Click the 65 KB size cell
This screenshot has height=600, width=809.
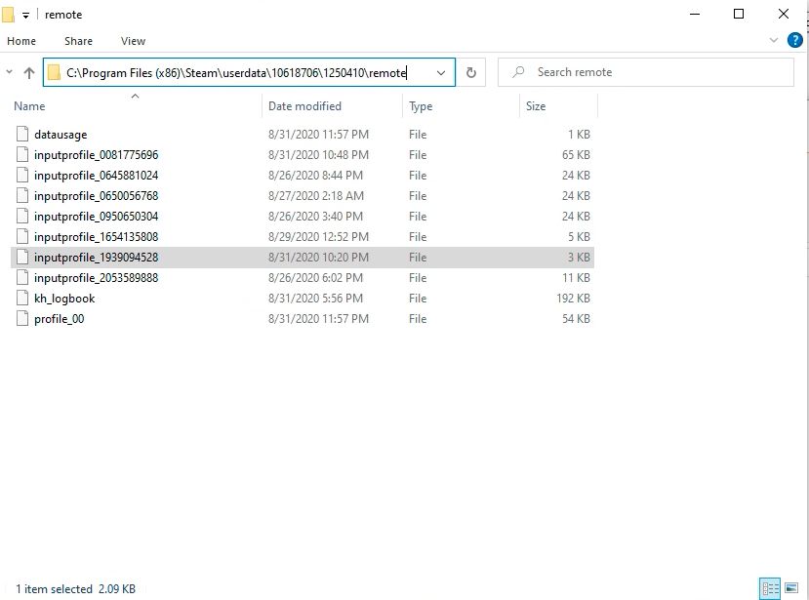pos(576,155)
